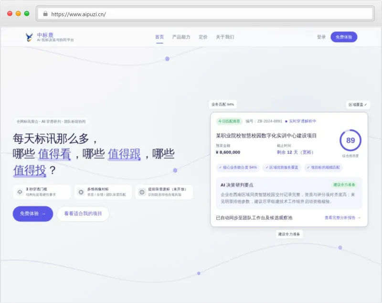Click the 综合推荐度 label under the score
This screenshot has width=382, height=303.
350,156
